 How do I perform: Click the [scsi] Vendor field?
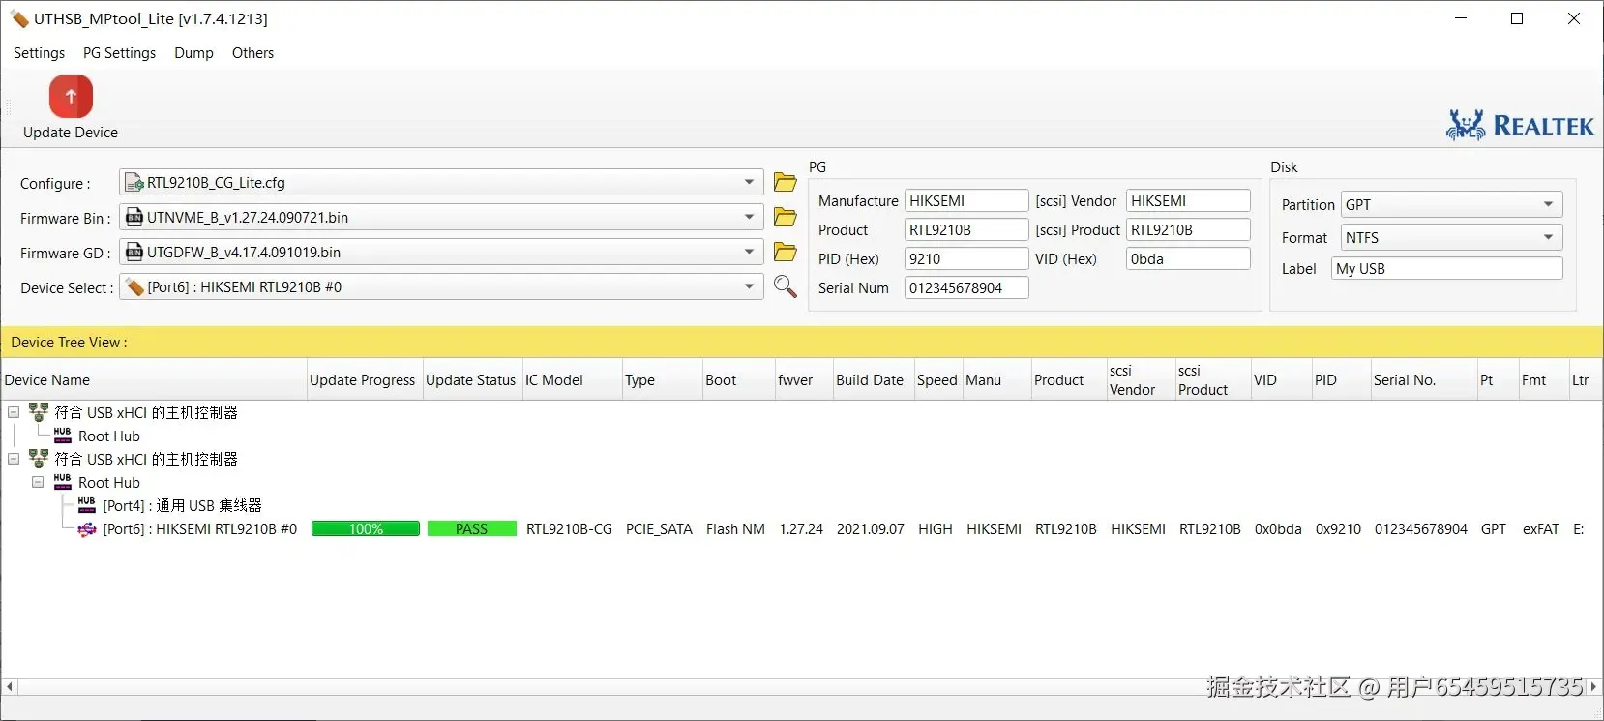click(x=1188, y=200)
